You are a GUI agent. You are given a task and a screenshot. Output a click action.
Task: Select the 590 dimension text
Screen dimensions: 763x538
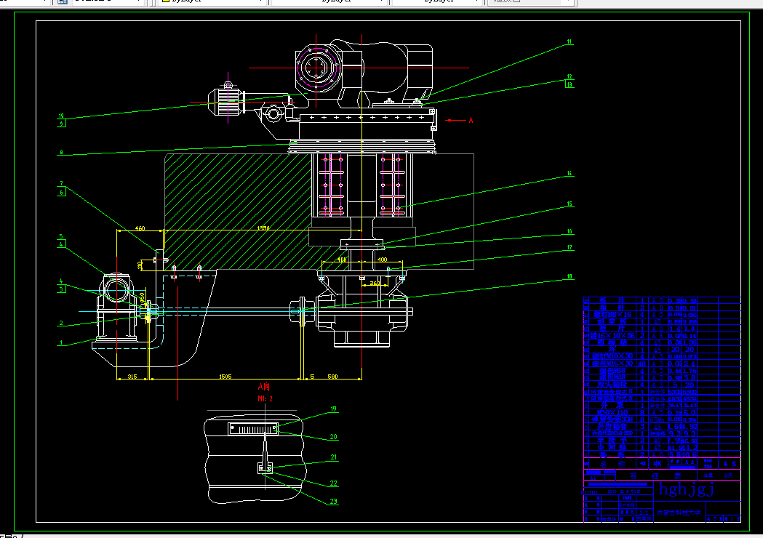(332, 377)
